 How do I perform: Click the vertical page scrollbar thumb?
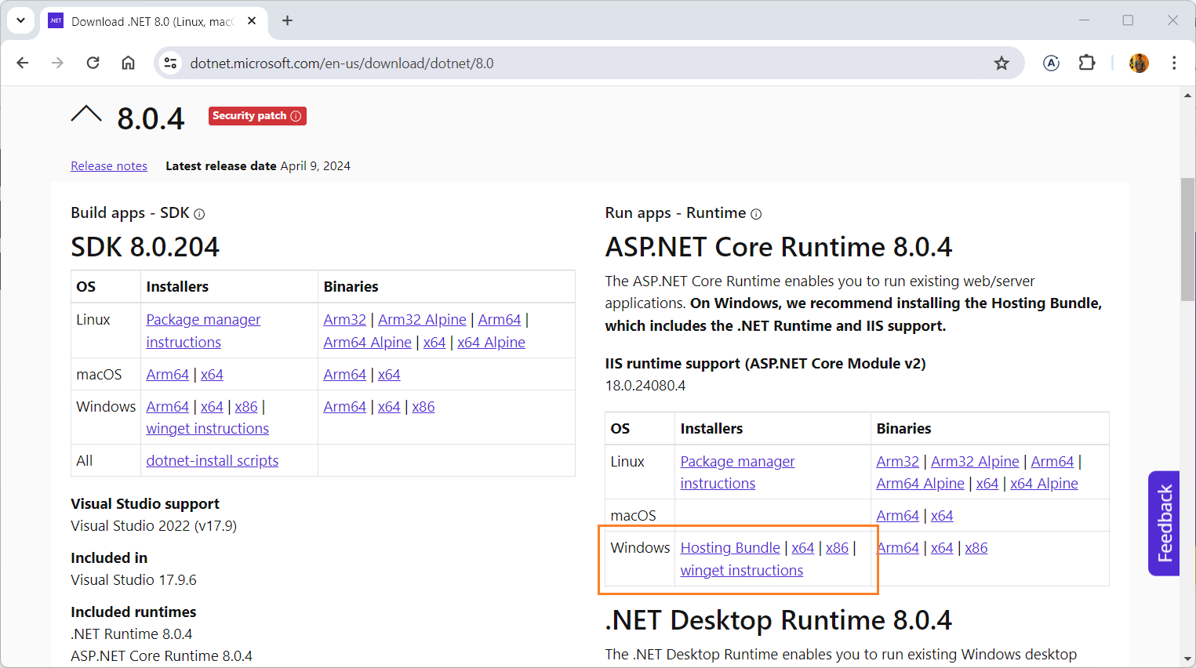[1187, 239]
